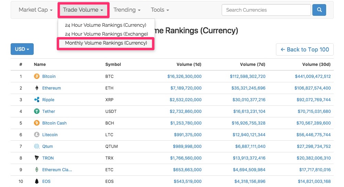This screenshot has width=344, height=187.
Task: Click the Ripple logo icon
Action: (x=37, y=100)
